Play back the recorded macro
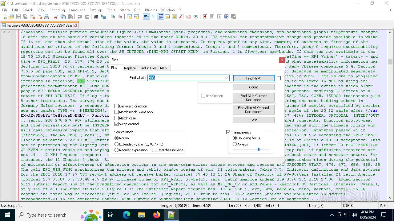 click(x=219, y=17)
